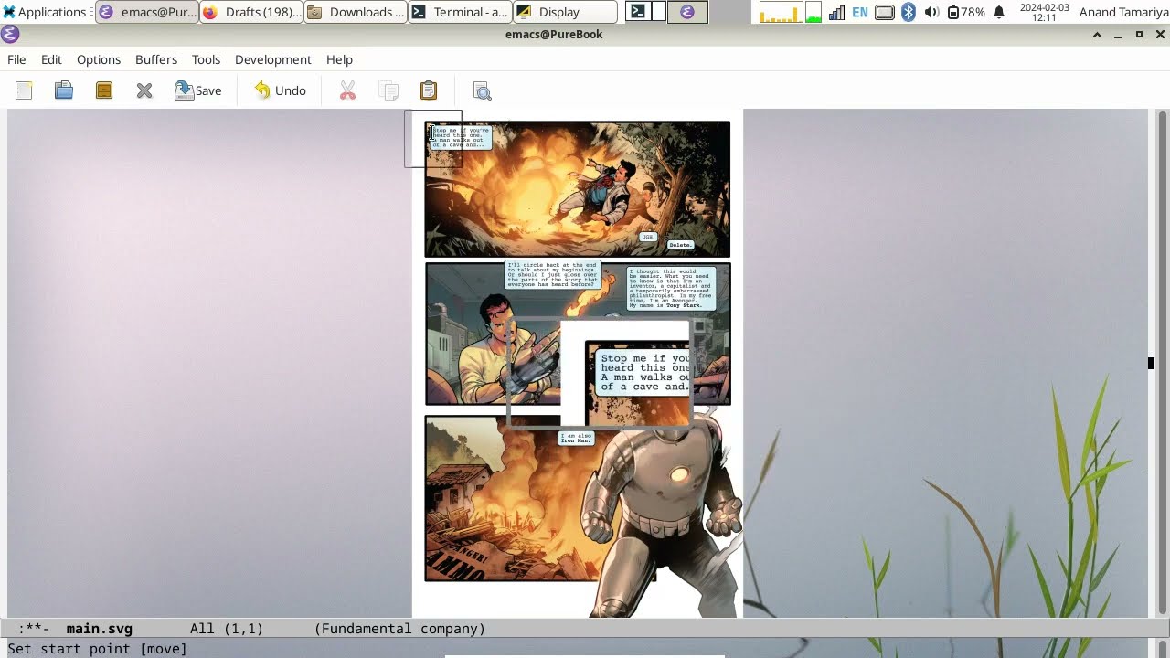
Task: Open the Tools menu
Action: tap(206, 59)
